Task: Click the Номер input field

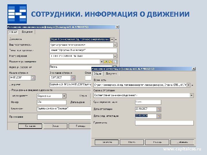Action: coord(52,102)
